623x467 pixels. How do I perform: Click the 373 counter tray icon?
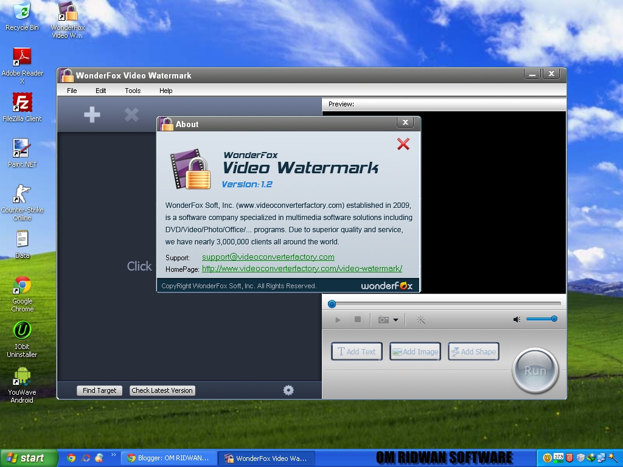(x=559, y=457)
